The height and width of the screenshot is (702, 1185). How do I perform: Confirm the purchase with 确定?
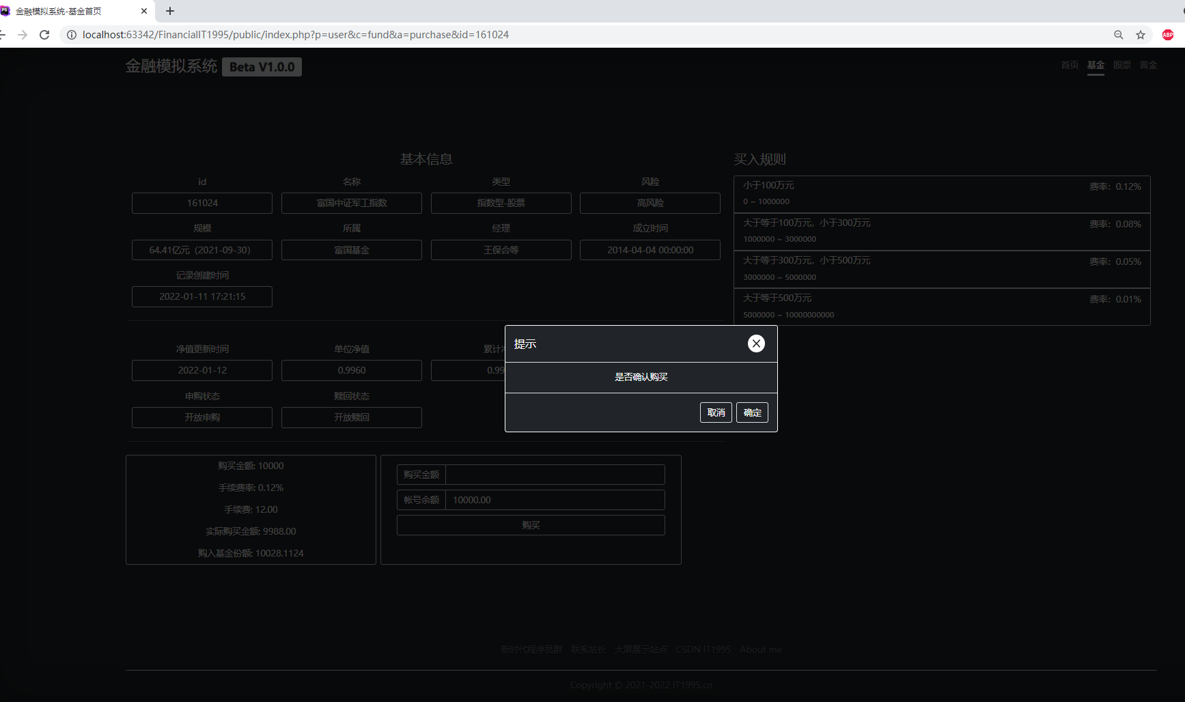(x=751, y=412)
